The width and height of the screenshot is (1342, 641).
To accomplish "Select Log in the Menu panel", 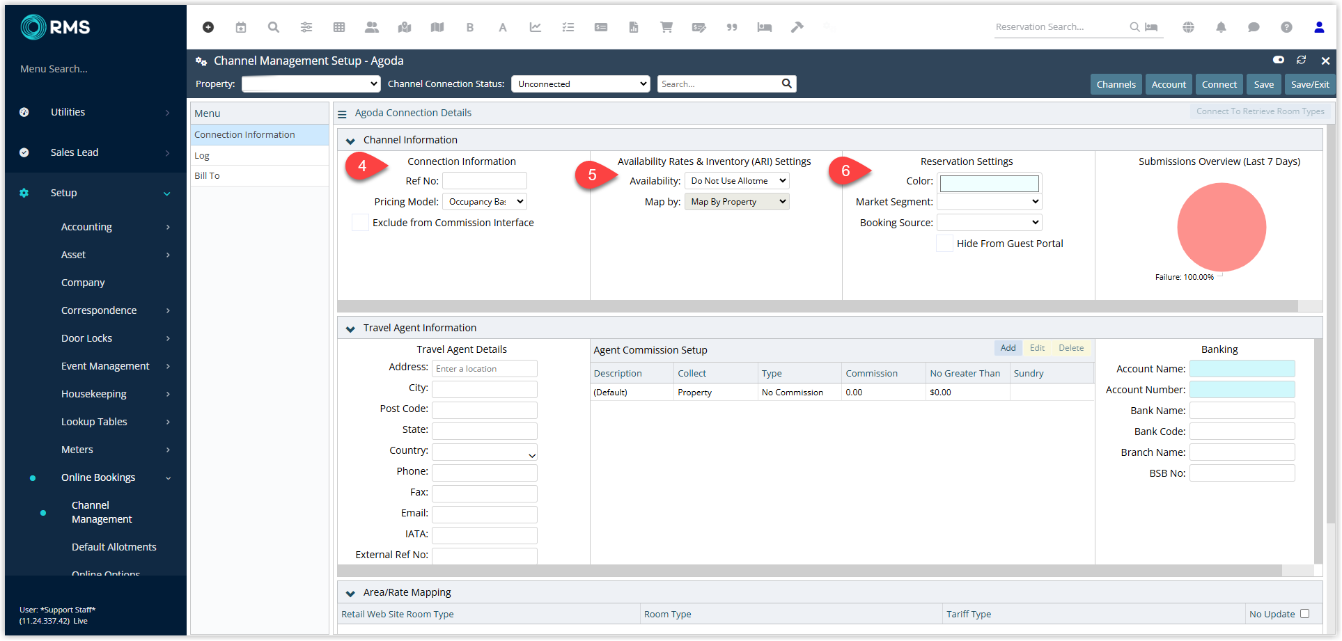I will point(259,156).
